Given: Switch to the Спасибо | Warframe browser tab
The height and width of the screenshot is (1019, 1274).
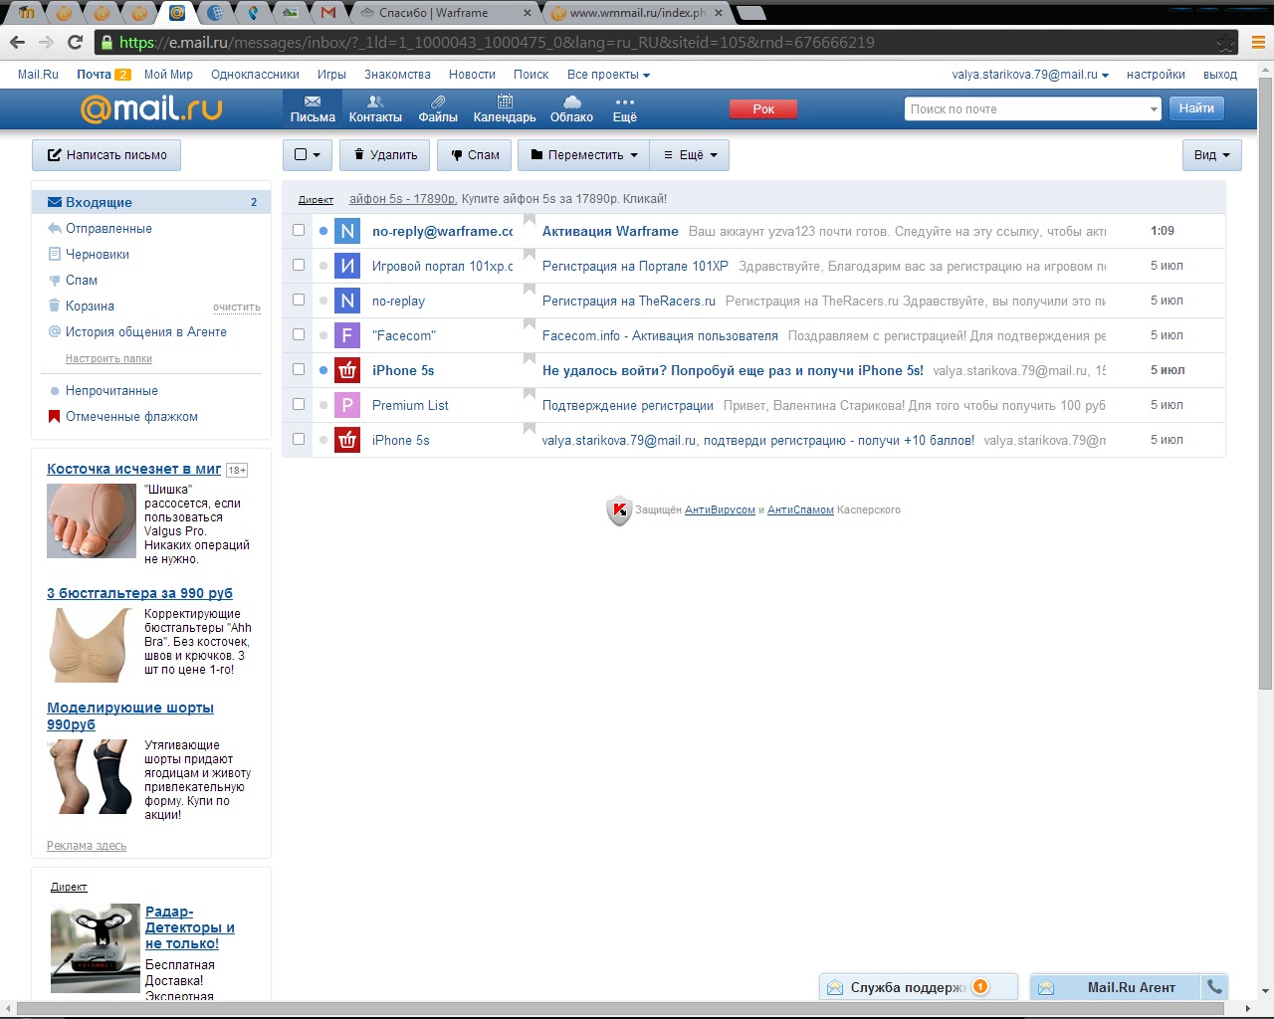Looking at the screenshot, I should point(445,13).
